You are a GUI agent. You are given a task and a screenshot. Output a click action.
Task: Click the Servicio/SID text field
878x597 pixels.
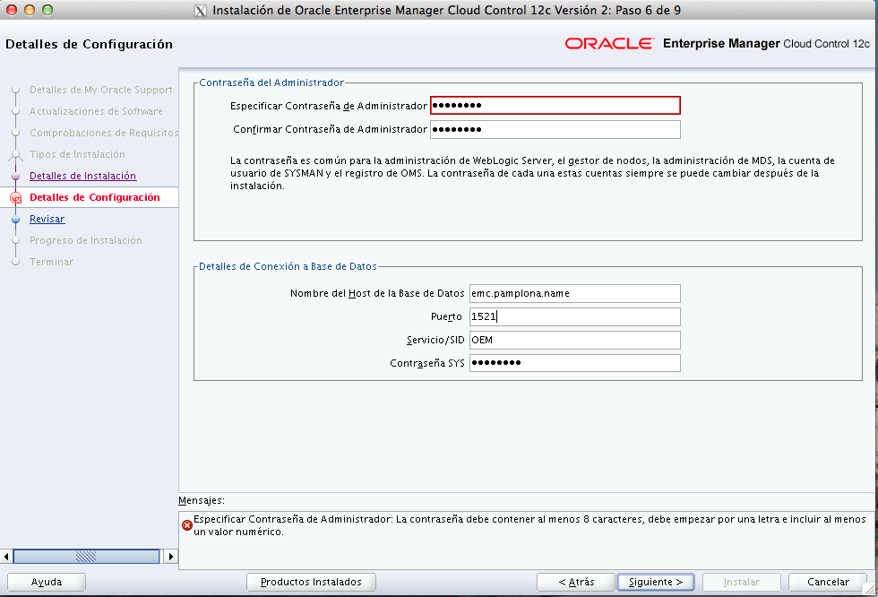[573, 340]
